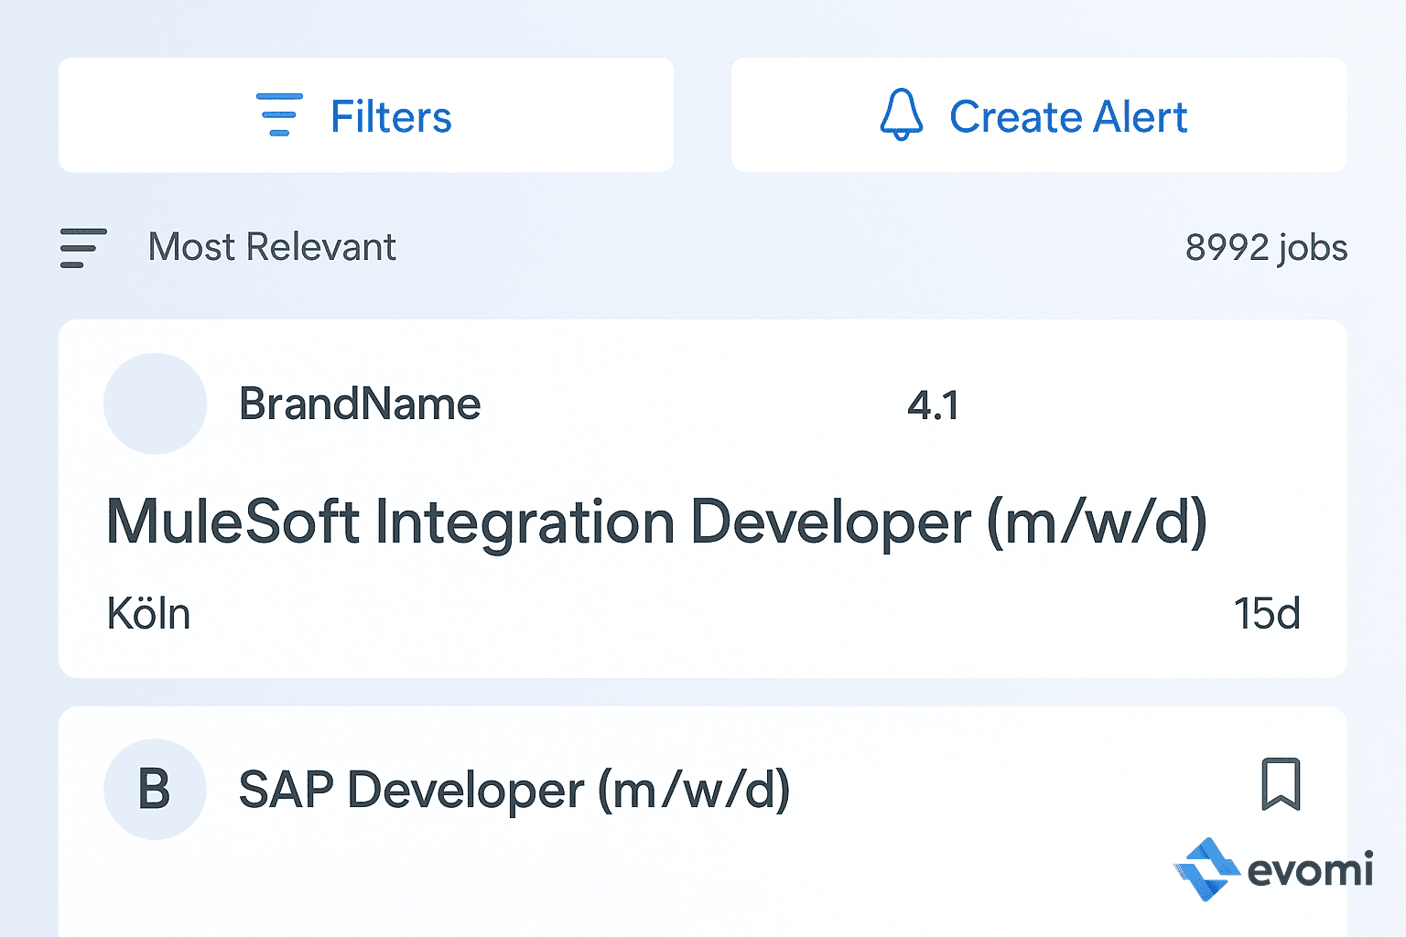Click the Köln location text
This screenshot has width=1406, height=937.
pos(148,613)
